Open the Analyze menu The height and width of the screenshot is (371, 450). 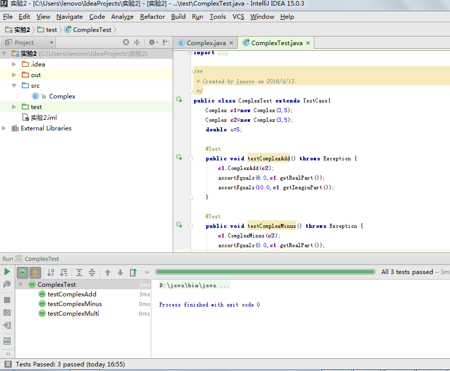click(122, 17)
